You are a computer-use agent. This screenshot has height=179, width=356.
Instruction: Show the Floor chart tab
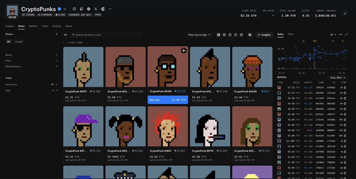[291, 34]
